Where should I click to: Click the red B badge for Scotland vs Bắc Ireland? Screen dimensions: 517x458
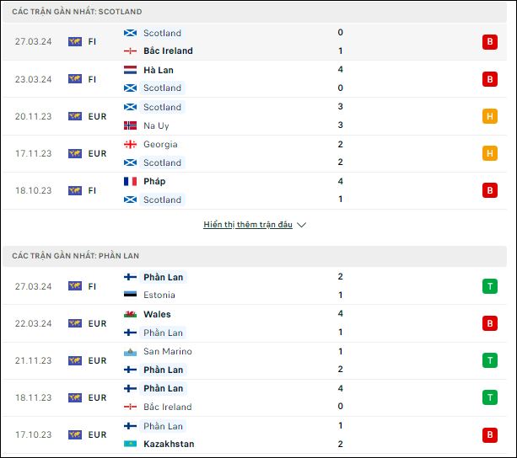(490, 42)
